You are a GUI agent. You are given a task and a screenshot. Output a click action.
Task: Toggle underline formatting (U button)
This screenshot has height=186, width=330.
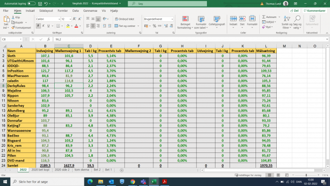(49, 26)
